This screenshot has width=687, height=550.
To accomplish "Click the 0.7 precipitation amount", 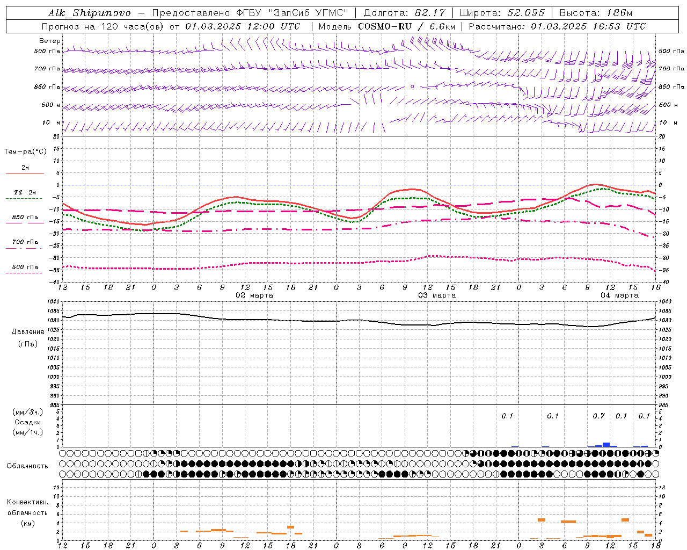I will 598,416.
